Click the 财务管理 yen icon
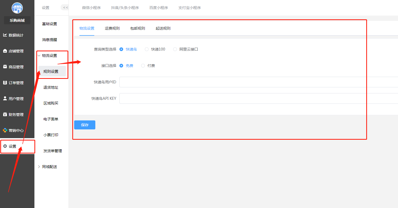This screenshot has width=398, height=208. [5, 114]
